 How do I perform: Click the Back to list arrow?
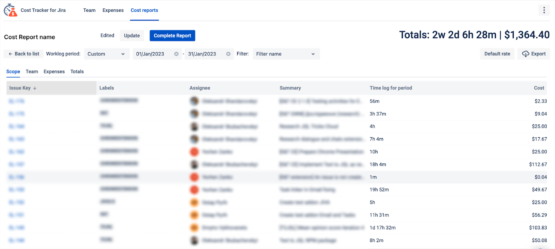pyautogui.click(x=10, y=54)
